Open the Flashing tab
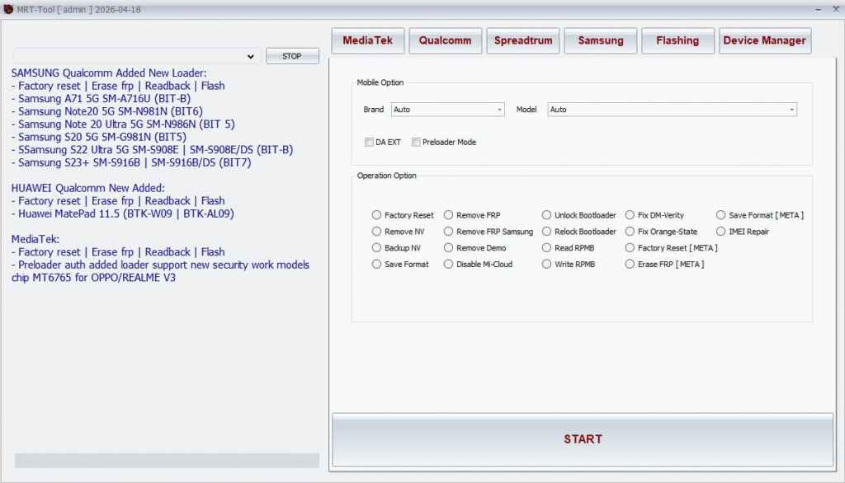This screenshot has width=845, height=483. (677, 40)
